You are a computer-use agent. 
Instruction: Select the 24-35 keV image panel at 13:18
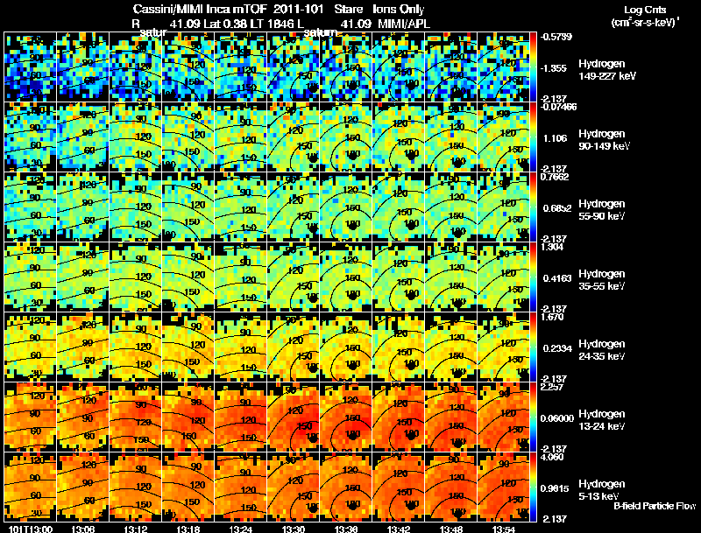[x=188, y=347]
